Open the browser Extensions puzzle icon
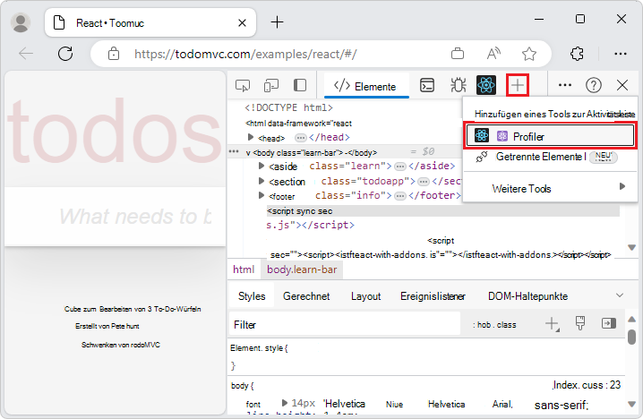Screen dimensions: 643x419 pyautogui.click(x=577, y=54)
